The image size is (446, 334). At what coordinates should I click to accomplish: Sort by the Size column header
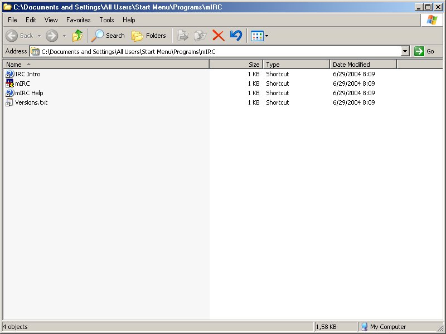[x=236, y=65]
